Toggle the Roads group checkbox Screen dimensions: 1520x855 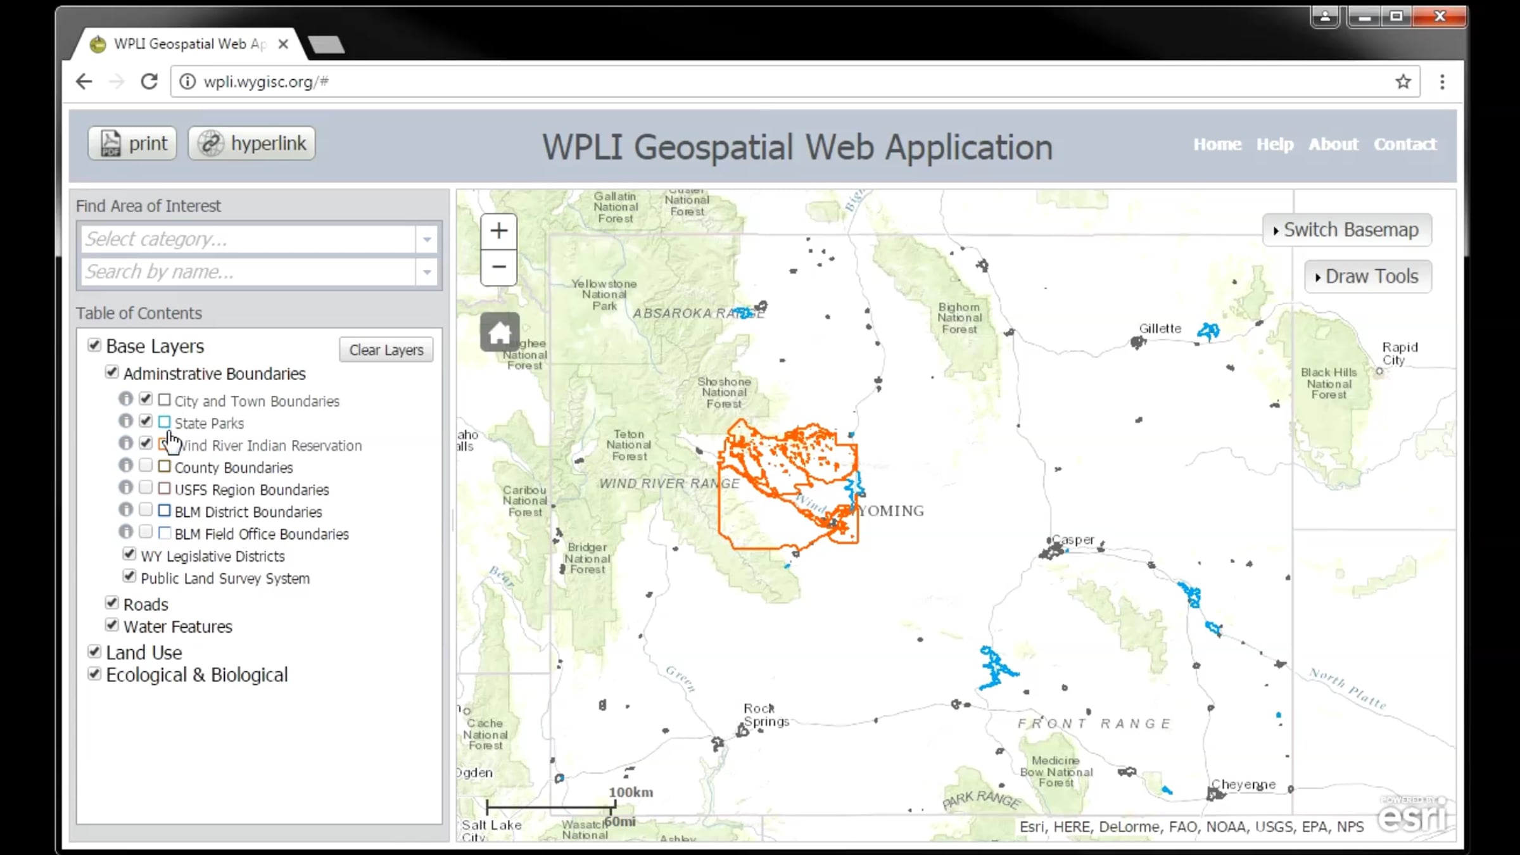pos(112,602)
